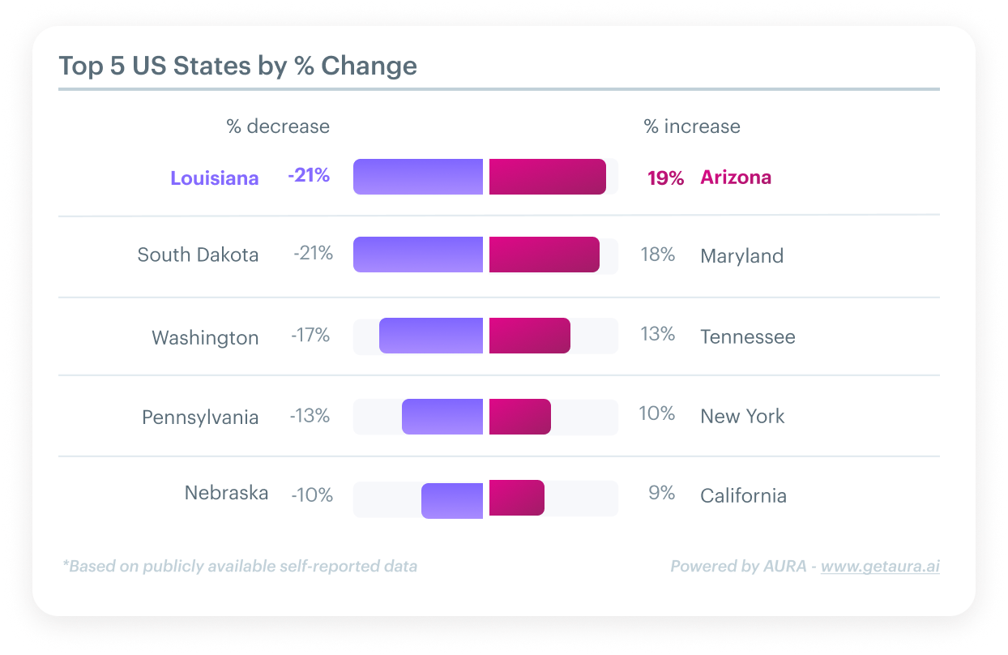This screenshot has height=655, width=1008.
Task: Click the "Top 5 US States" title
Action: [238, 66]
